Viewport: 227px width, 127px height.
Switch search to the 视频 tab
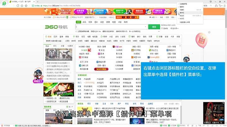[x=90, y=22]
